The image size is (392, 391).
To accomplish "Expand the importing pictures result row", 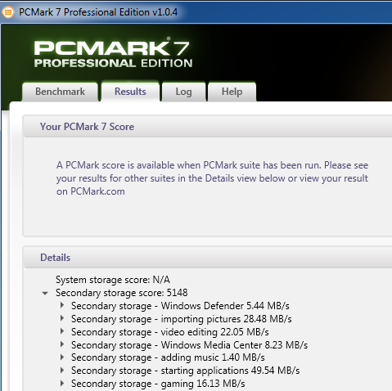I will [x=62, y=318].
